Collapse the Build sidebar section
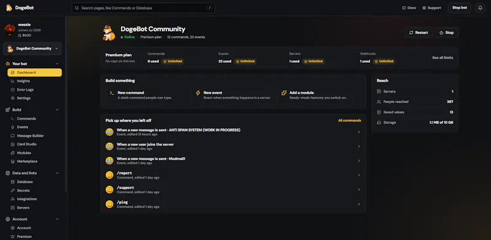 coord(57,110)
